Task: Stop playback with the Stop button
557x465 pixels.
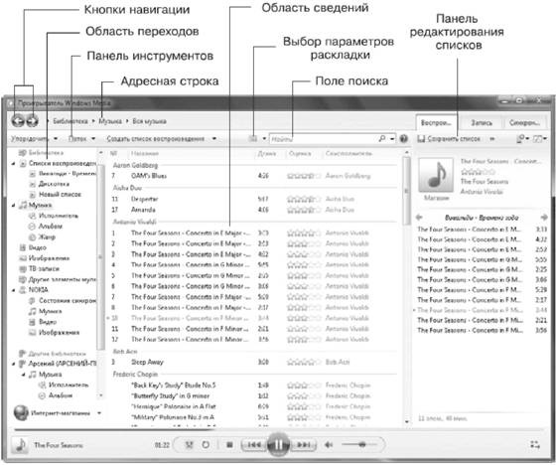Action: click(x=229, y=445)
